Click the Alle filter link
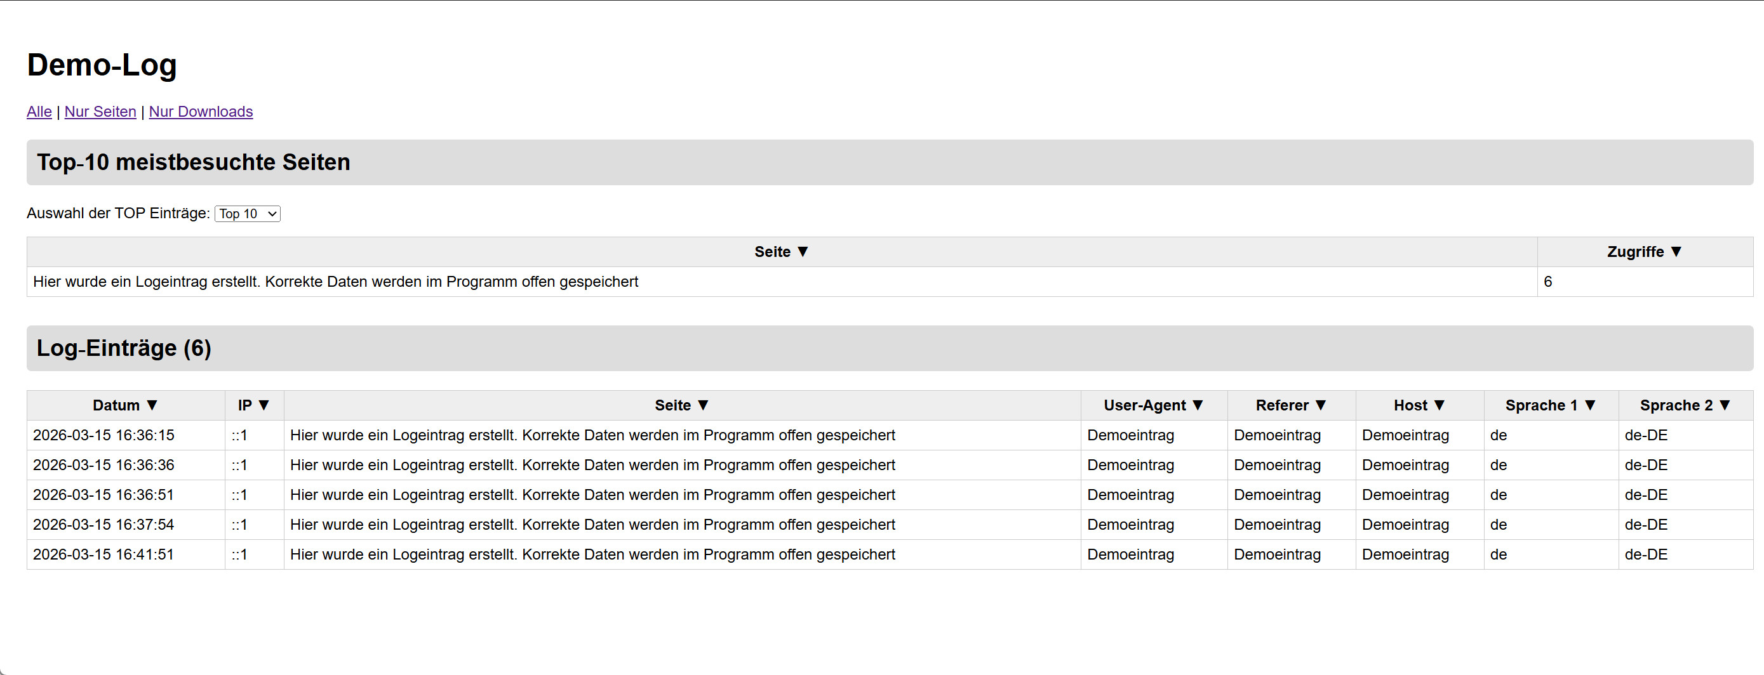 pos(39,112)
